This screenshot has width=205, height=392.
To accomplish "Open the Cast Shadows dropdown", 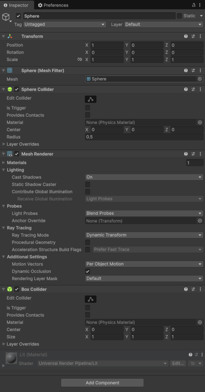I will click(144, 177).
